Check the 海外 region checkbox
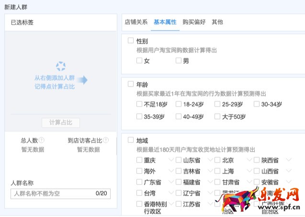 pos(139,171)
